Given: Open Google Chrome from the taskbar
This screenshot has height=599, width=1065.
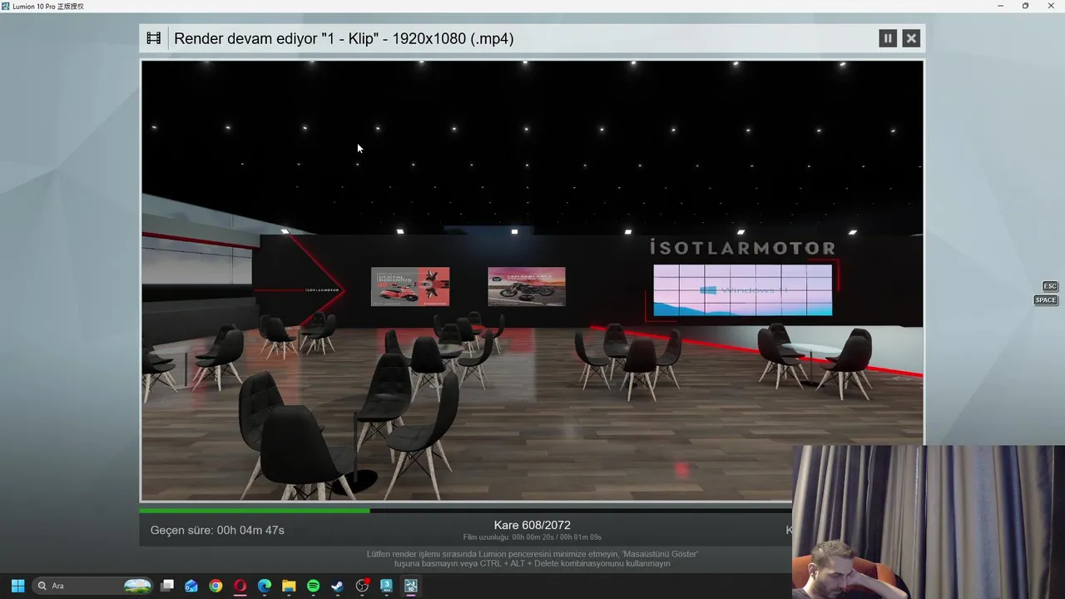Looking at the screenshot, I should (215, 586).
